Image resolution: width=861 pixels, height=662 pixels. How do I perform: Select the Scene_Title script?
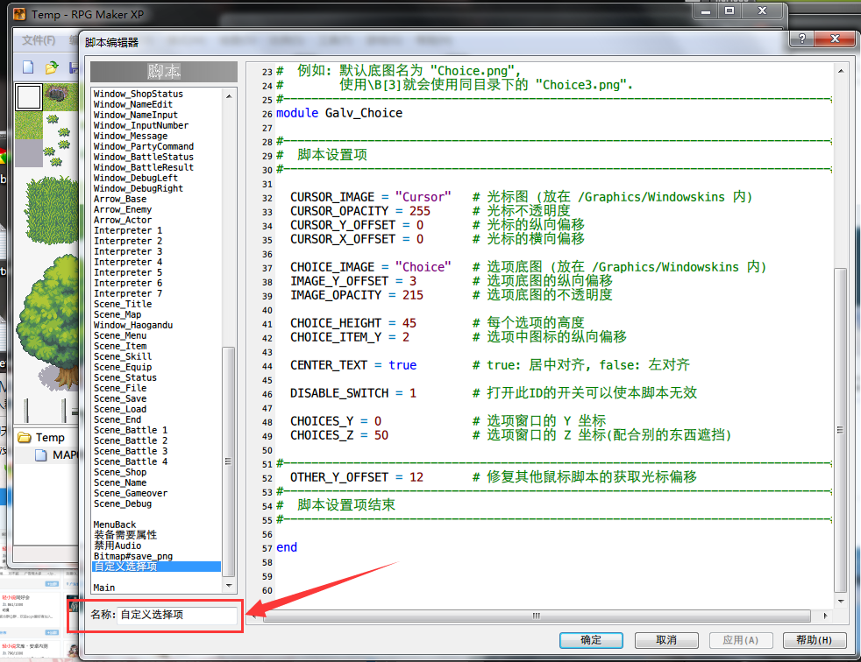coord(123,304)
